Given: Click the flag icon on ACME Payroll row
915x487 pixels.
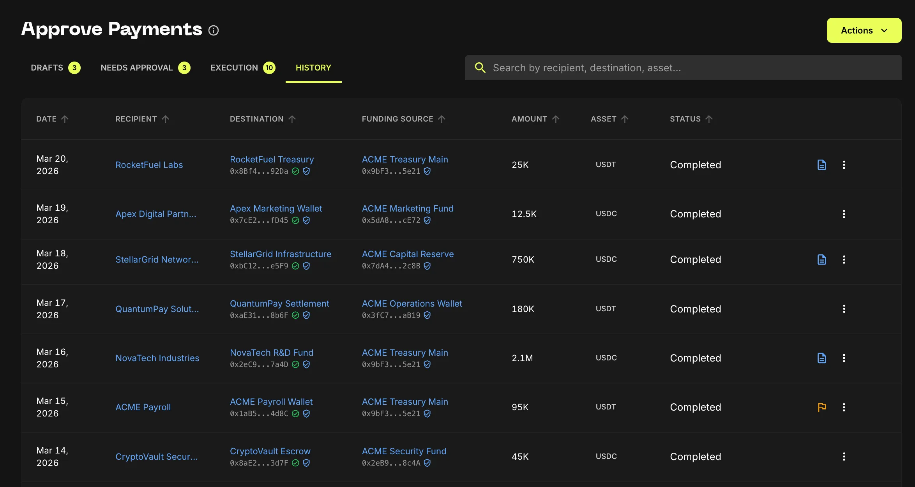Looking at the screenshot, I should [x=822, y=407].
